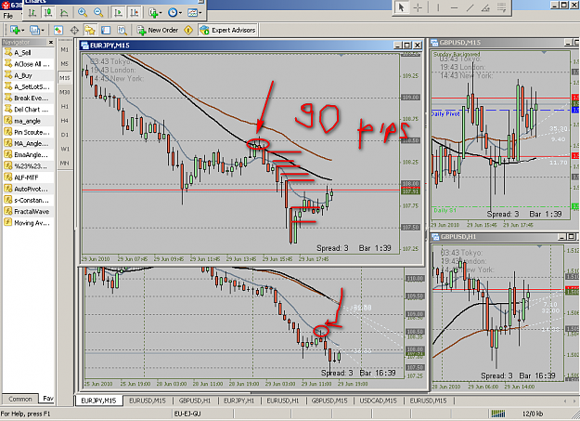Click the periodicity clock icon
The width and height of the screenshot is (580, 421).
pyautogui.click(x=172, y=13)
